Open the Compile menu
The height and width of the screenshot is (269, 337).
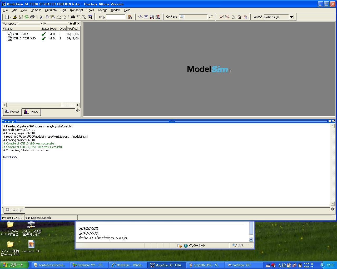[x=36, y=10]
